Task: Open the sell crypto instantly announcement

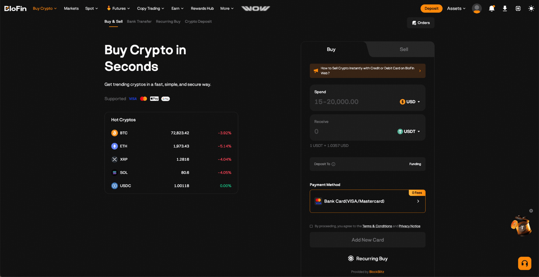Action: click(x=368, y=71)
